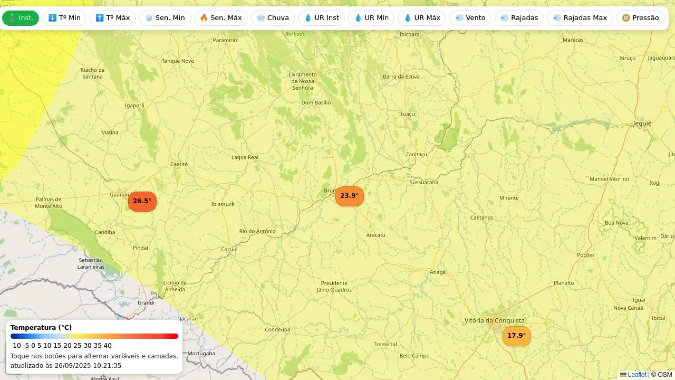
Task: Click the OSM attribution text
Action: point(664,375)
